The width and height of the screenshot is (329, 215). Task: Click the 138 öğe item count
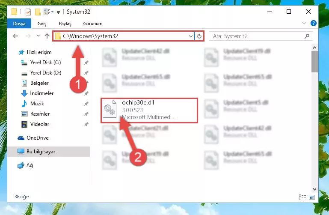(21, 197)
